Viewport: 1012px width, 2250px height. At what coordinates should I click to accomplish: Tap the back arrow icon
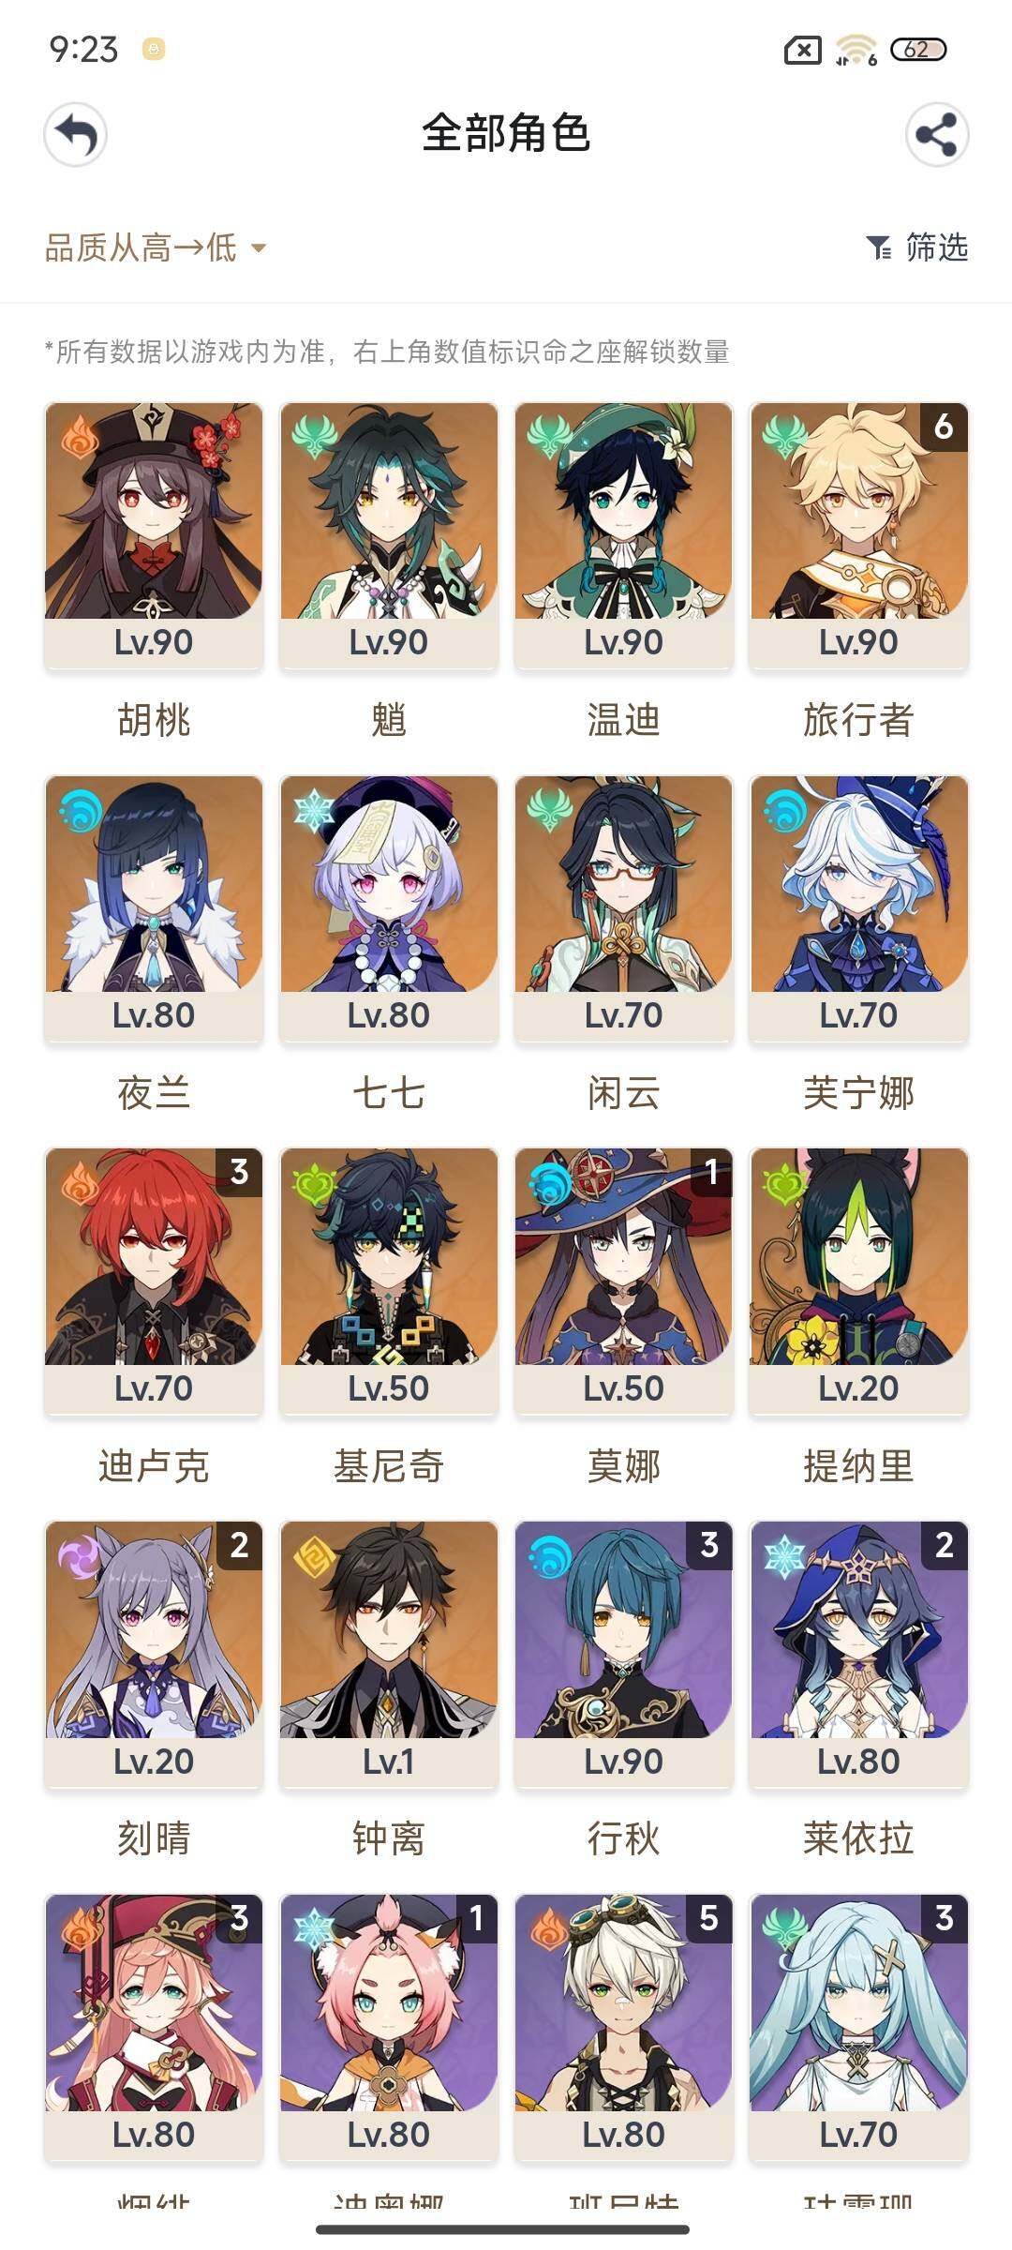(x=76, y=135)
